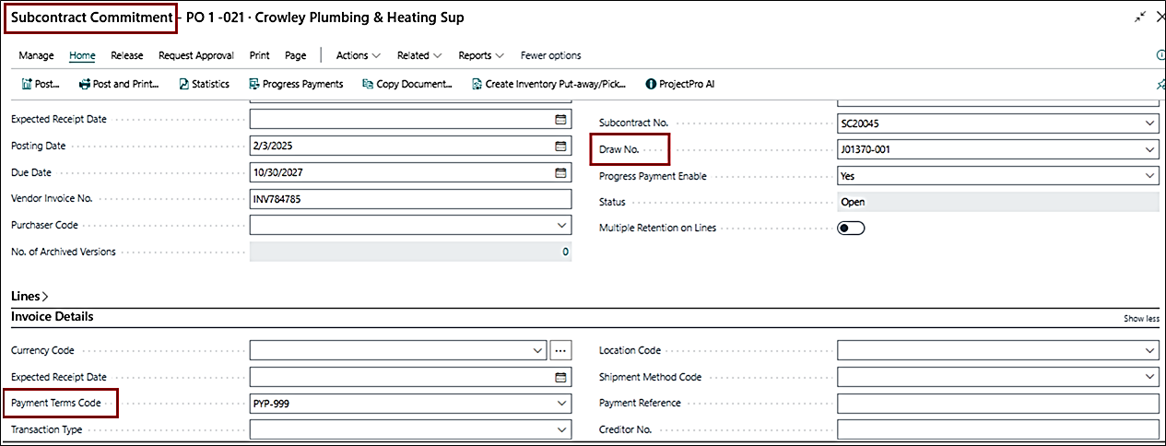Click the Vendor Invoice No. field
1166x446 pixels.
410,199
